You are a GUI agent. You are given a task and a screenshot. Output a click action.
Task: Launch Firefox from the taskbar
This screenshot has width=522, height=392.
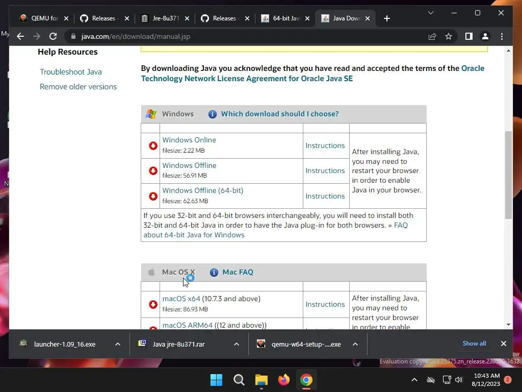[x=283, y=380]
